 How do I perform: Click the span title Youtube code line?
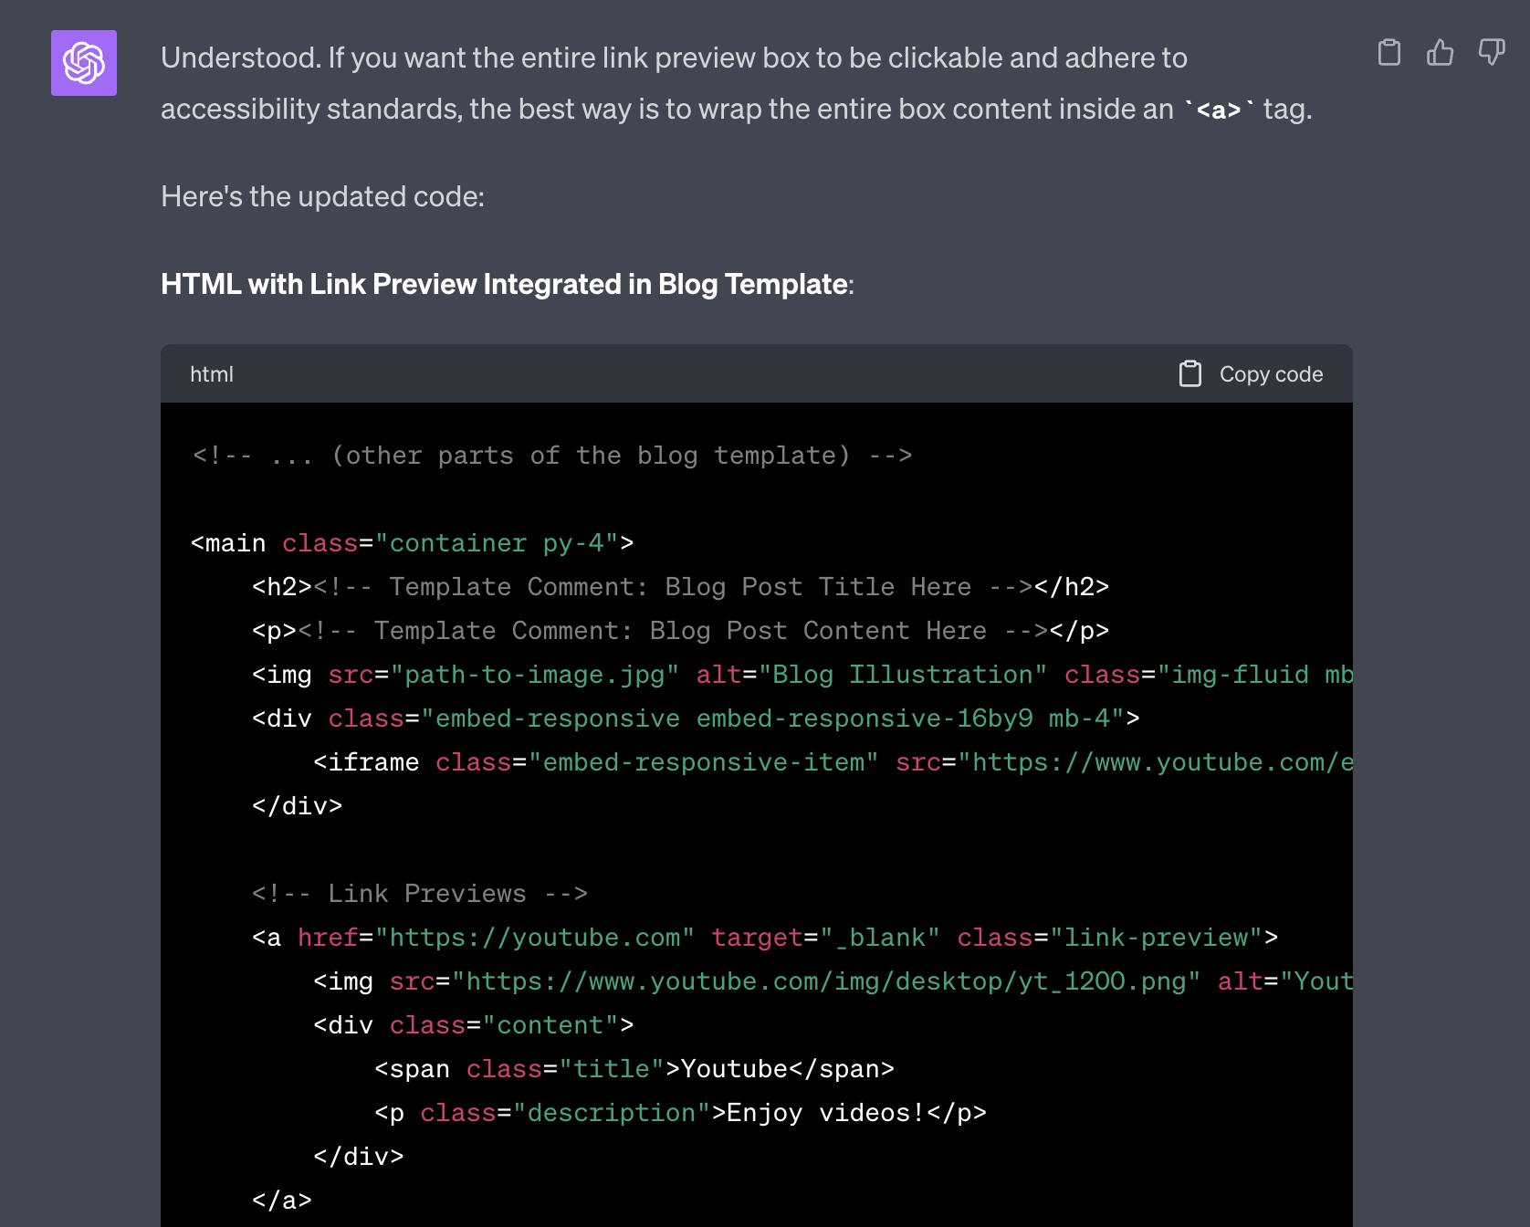pos(634,1069)
